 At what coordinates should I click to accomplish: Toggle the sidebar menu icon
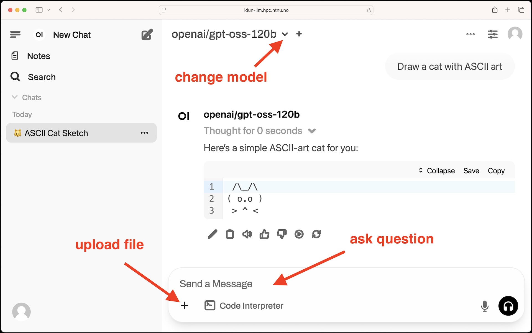point(15,35)
